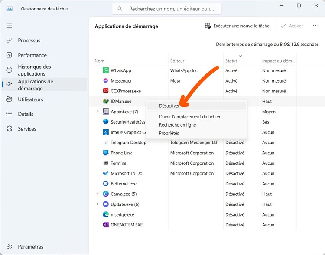
Task: Select the WhatsApp row name
Action: (121, 70)
